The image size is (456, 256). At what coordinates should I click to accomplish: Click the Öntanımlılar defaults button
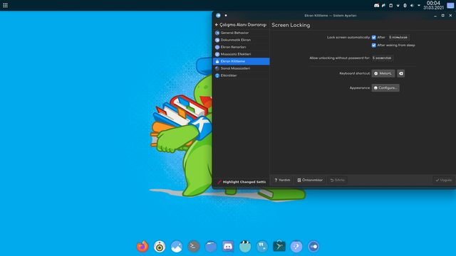[310, 180]
